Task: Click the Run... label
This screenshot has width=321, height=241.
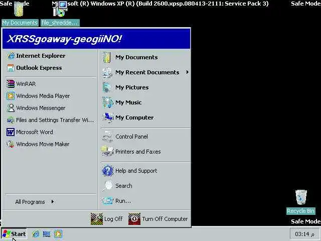Action: point(123,201)
